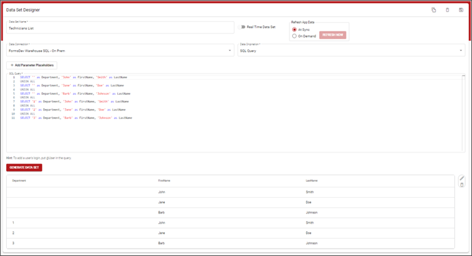Viewport: 472px width, 256px height.
Task: Click SQL line 11 SELECT '3' statement
Action: tap(76, 118)
